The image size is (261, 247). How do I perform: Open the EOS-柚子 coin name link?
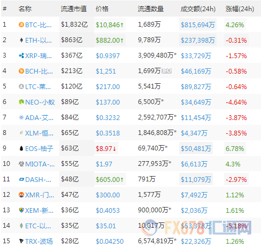coord(39,148)
